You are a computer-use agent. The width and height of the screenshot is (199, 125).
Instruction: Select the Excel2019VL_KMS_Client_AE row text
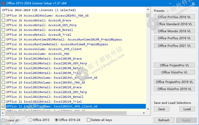pos(52,78)
